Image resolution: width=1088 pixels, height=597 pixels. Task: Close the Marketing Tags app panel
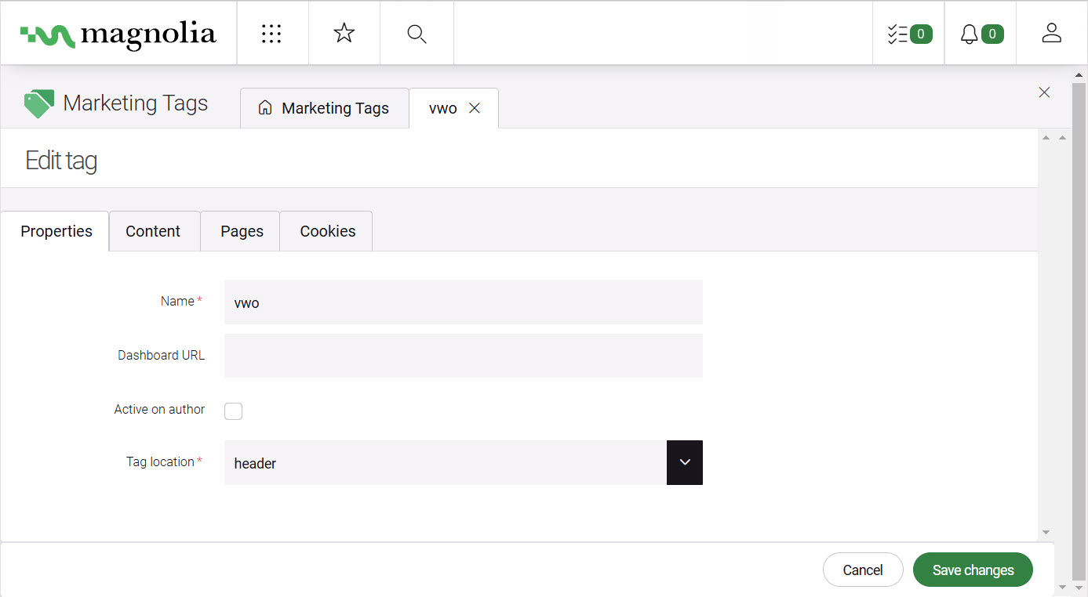coord(1044,92)
